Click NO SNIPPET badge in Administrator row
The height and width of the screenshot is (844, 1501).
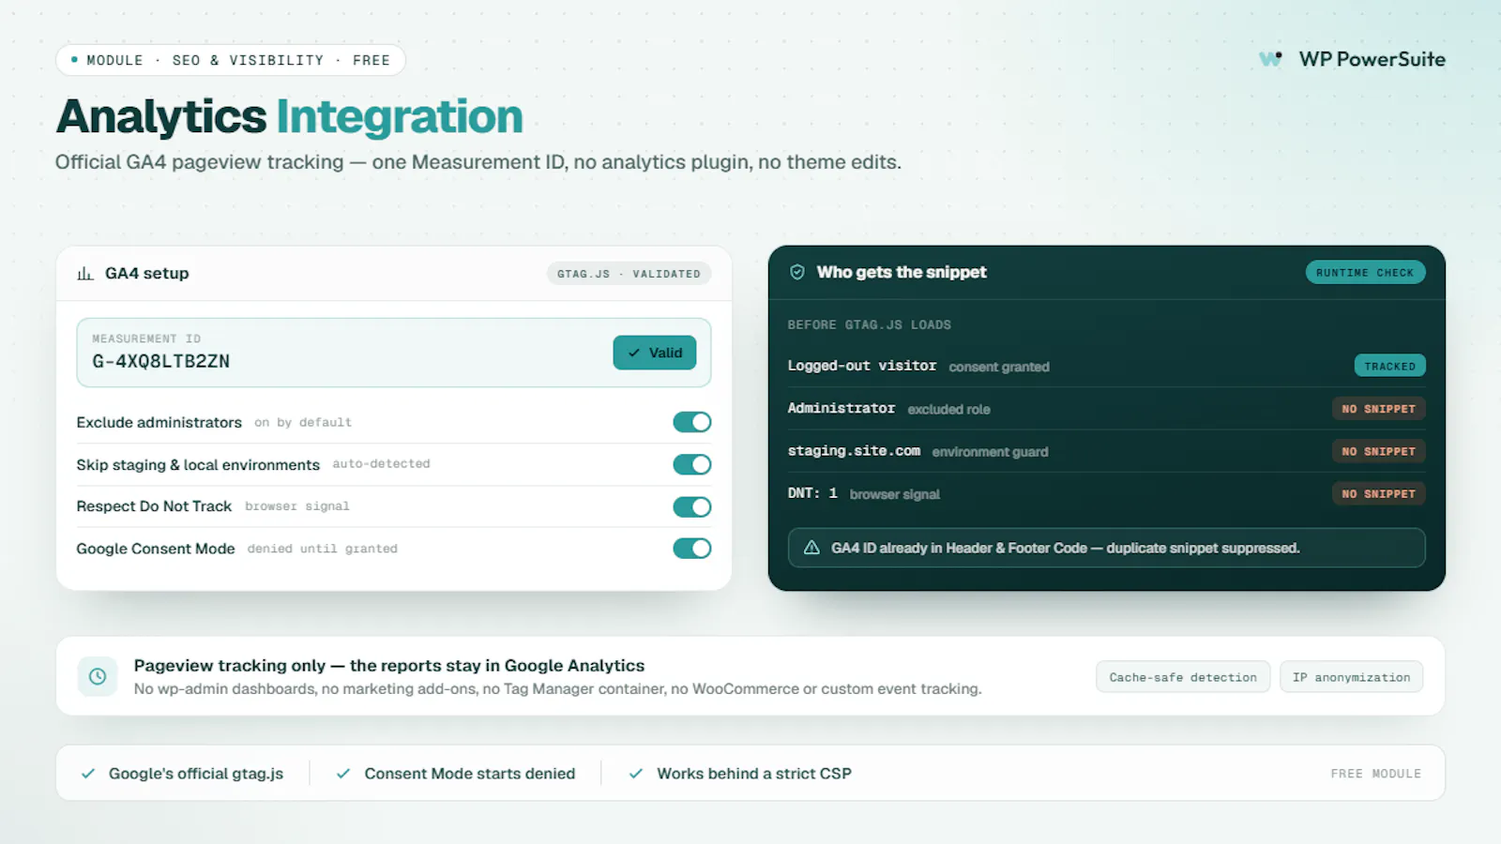(1378, 409)
